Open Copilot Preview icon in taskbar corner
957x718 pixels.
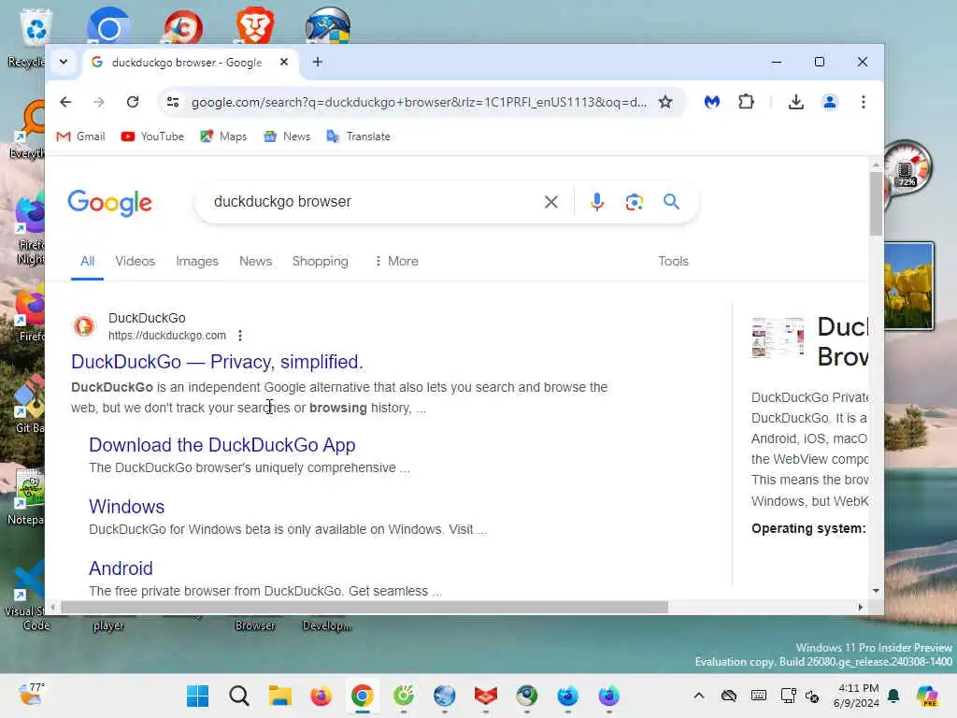[x=927, y=696]
